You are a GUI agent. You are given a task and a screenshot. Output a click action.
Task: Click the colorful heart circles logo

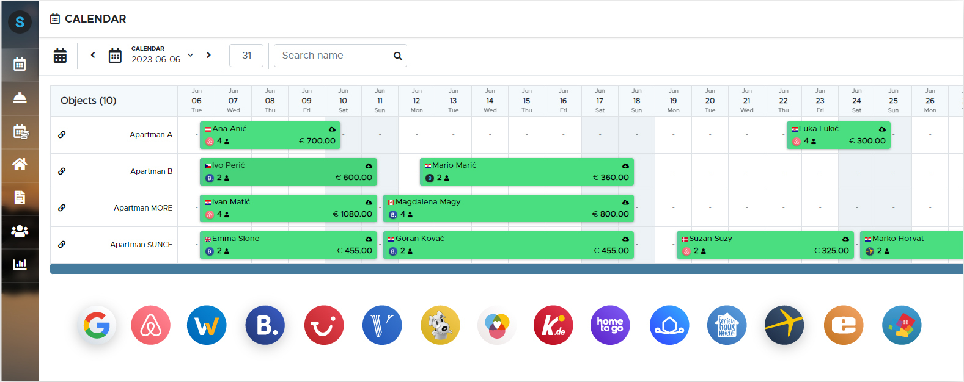point(497,325)
